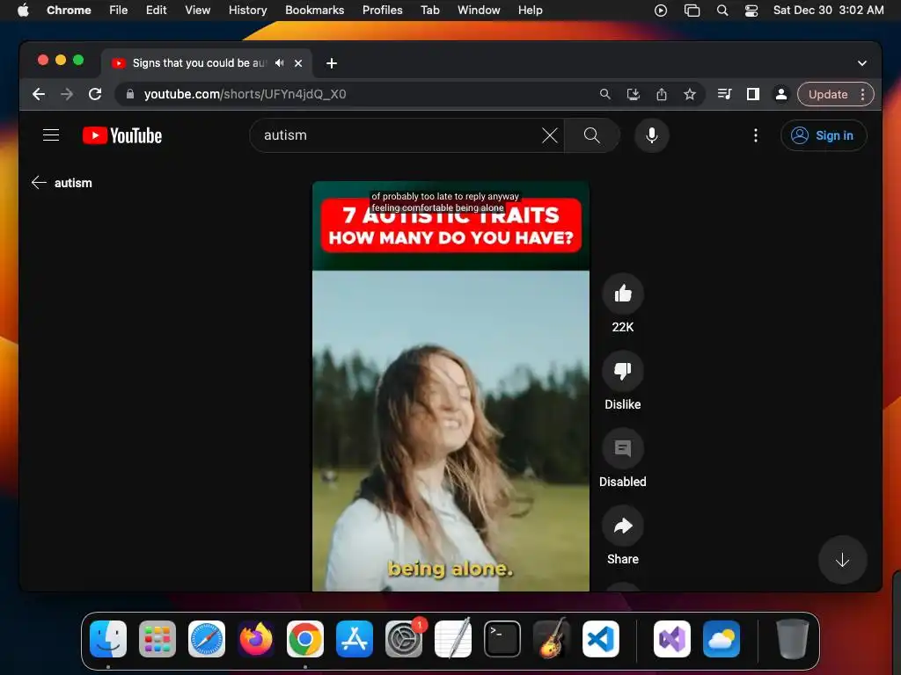Go to next short with down arrow
The width and height of the screenshot is (901, 675).
pos(842,560)
